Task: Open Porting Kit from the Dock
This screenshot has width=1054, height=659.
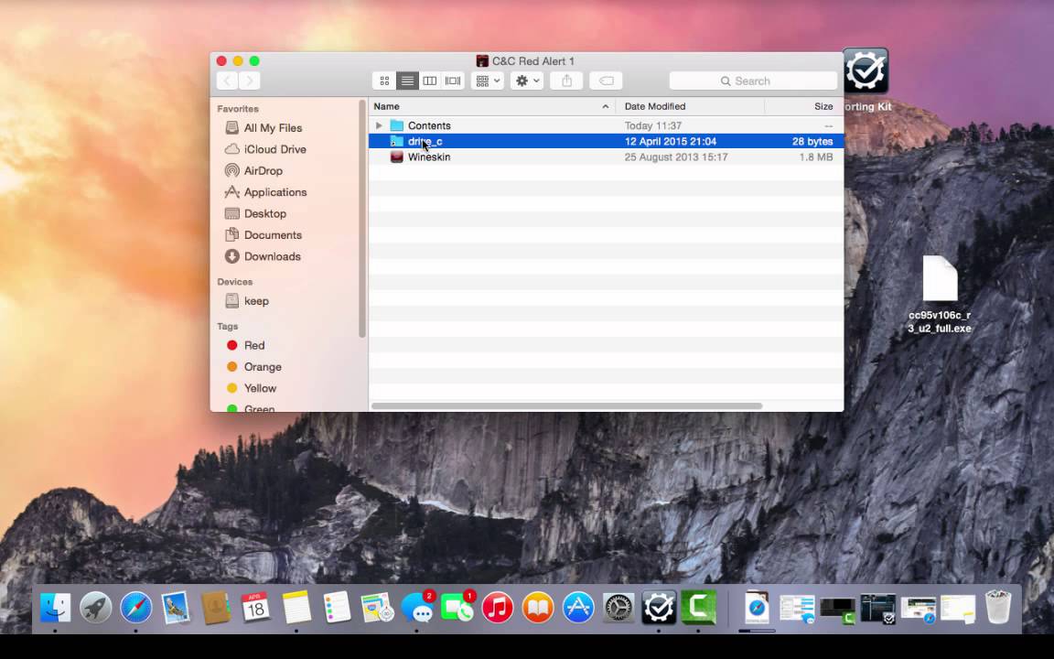Action: tap(659, 608)
